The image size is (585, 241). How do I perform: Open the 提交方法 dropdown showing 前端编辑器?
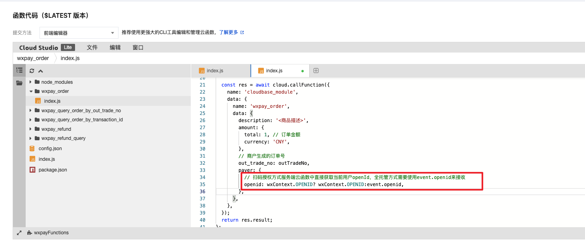(x=79, y=33)
